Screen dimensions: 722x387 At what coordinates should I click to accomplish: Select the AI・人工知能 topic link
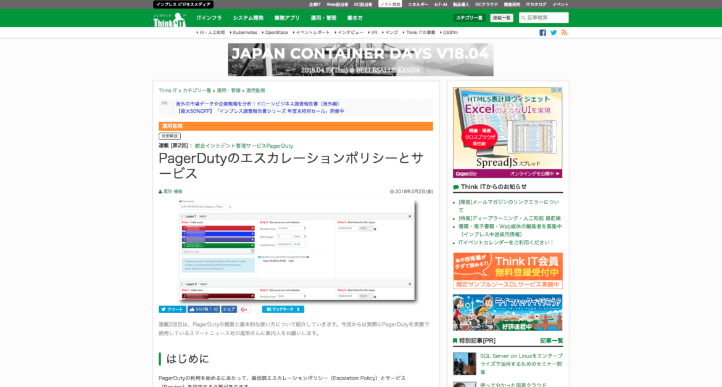click(x=211, y=33)
